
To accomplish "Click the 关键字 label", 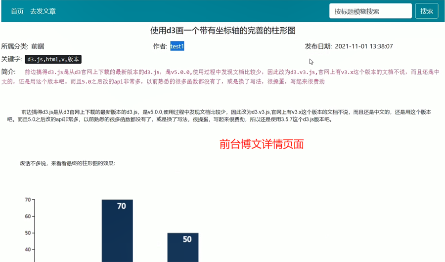I will pos(11,59).
